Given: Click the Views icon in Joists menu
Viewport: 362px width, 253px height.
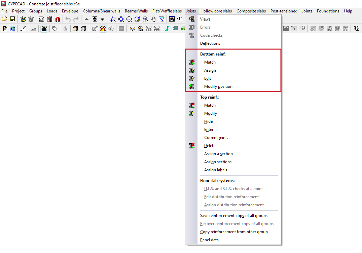Looking at the screenshot, I should pos(192,19).
